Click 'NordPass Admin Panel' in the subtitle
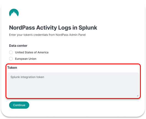Screen dimensions: 146x119 (71, 35)
